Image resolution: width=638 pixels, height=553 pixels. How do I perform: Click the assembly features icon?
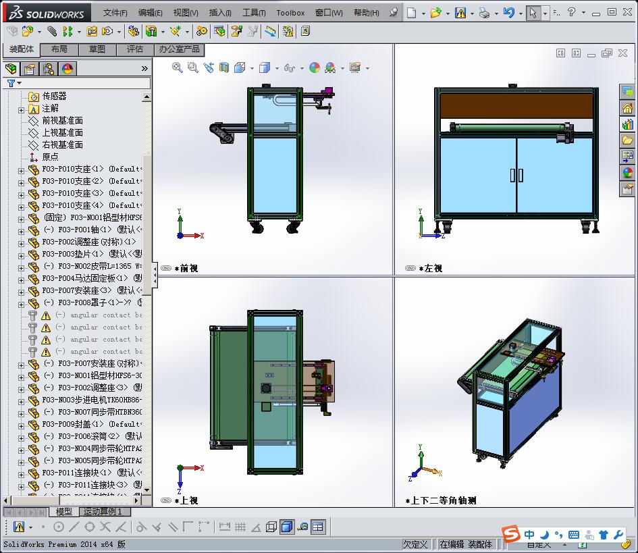(151, 31)
